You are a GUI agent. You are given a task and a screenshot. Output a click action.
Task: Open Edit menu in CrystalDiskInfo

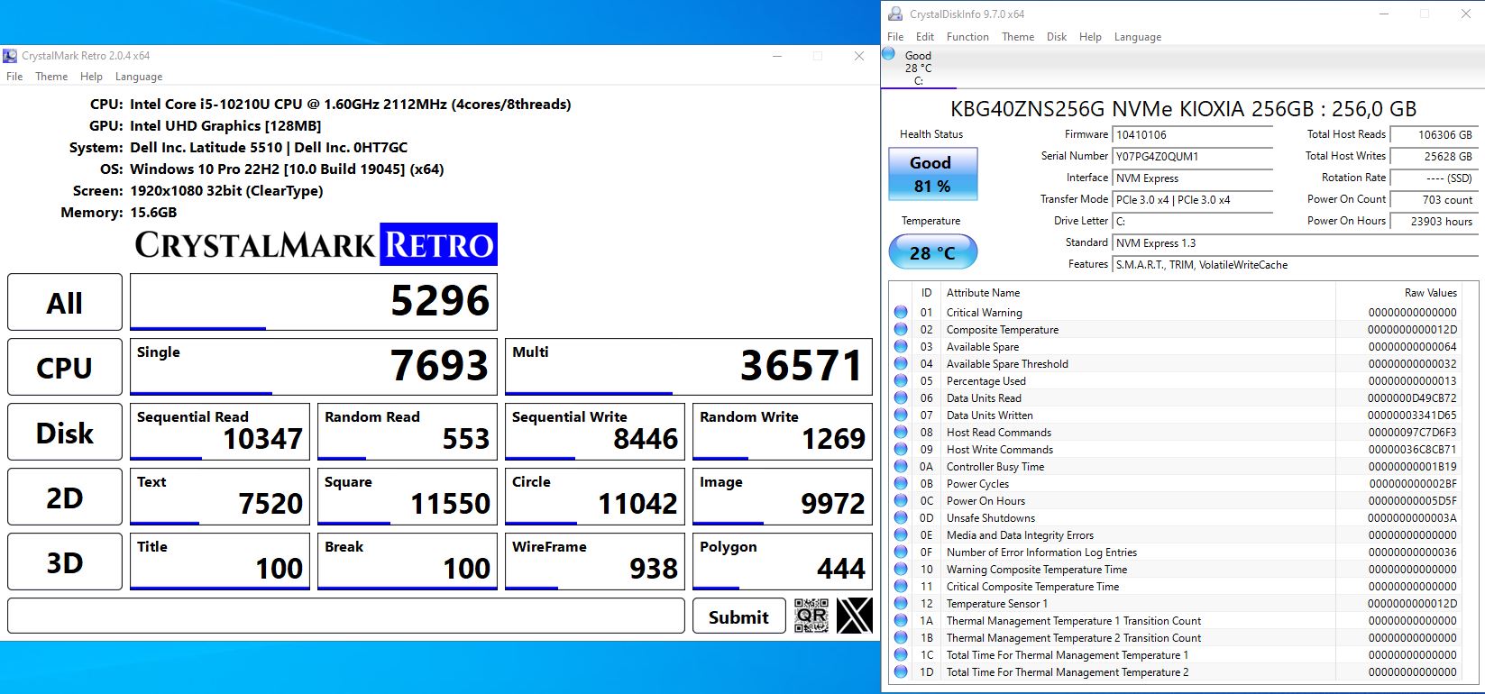point(925,37)
